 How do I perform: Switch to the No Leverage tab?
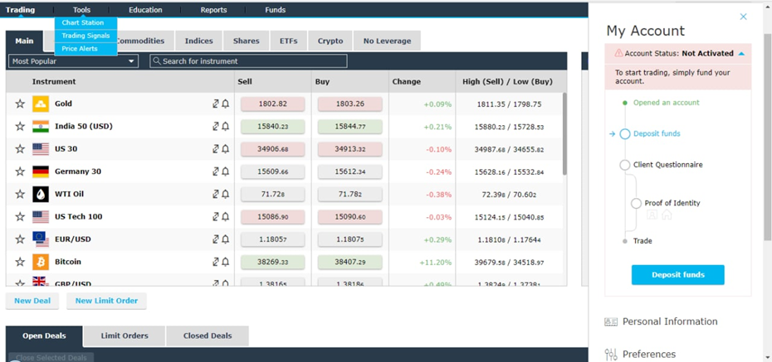pyautogui.click(x=387, y=41)
